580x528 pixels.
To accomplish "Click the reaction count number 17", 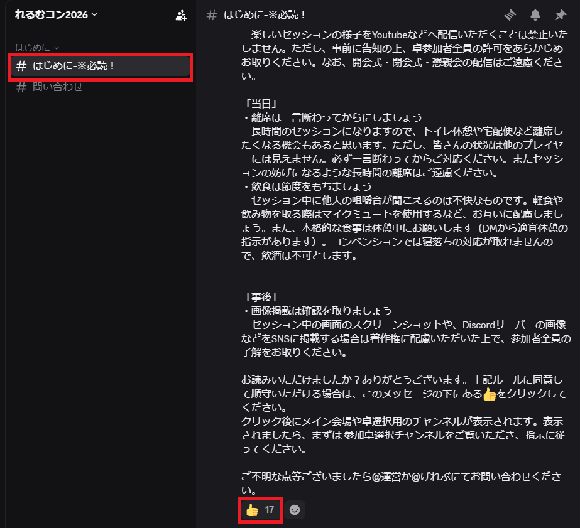I will tap(270, 510).
